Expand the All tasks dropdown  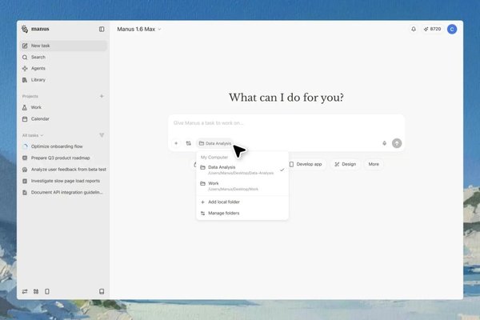click(x=33, y=135)
